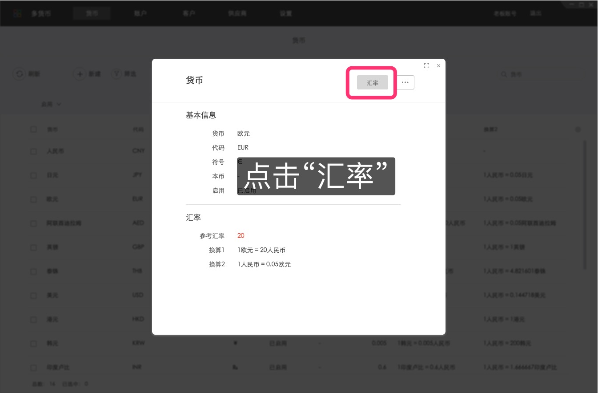
Task: Click the app logo beside 多货币
Action: (x=17, y=13)
